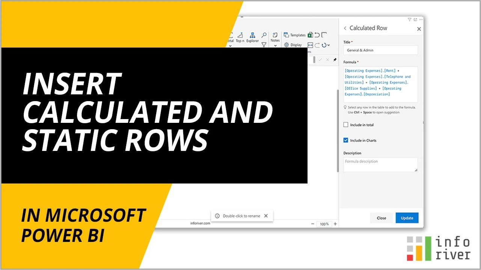Image resolution: width=481 pixels, height=270 pixels.
Task: Click the Title field General & Admin
Action: tap(380, 50)
